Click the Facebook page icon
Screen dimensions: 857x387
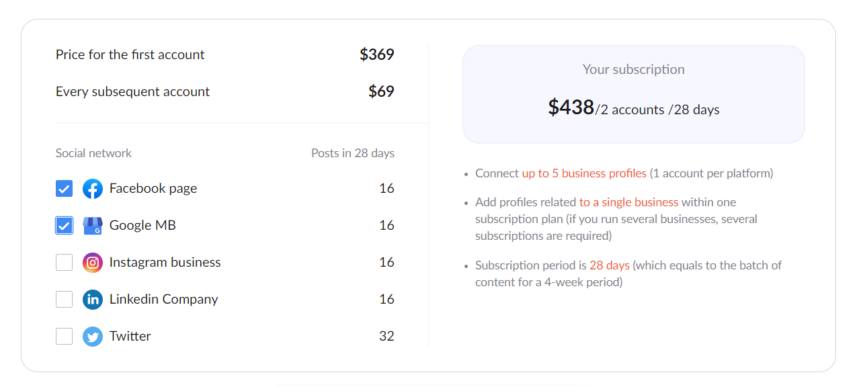(93, 189)
